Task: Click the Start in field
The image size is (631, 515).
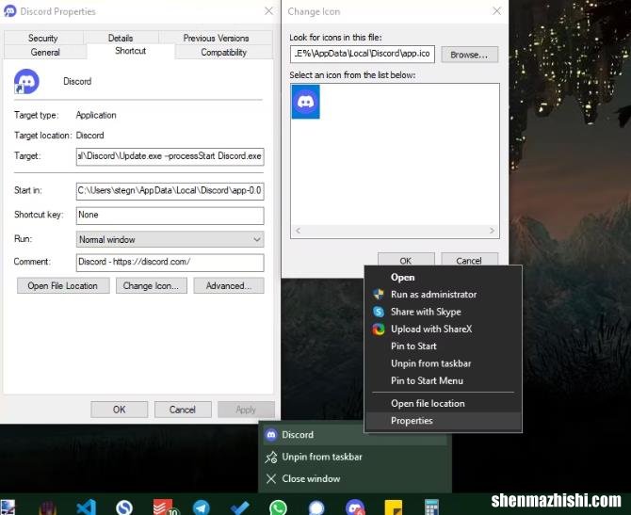Action: click(x=170, y=191)
